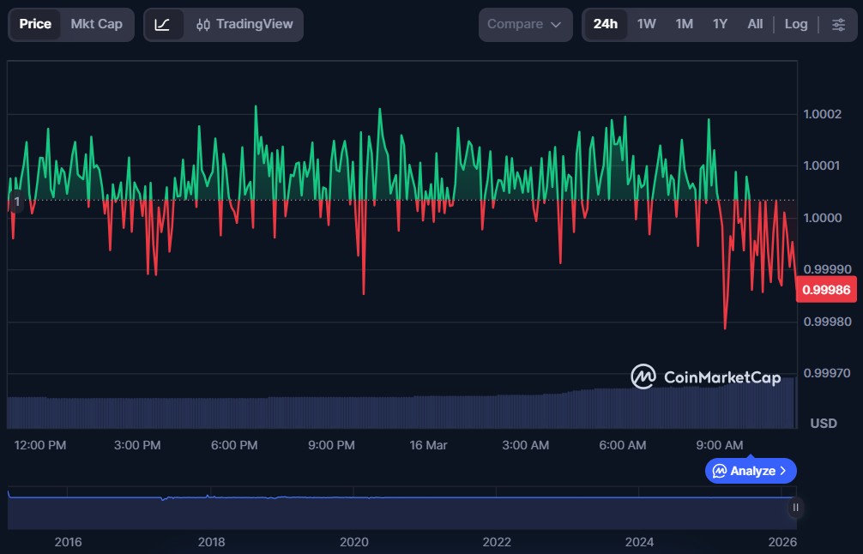Select the line chart view icon
Viewport: 863px width, 554px height.
click(162, 24)
